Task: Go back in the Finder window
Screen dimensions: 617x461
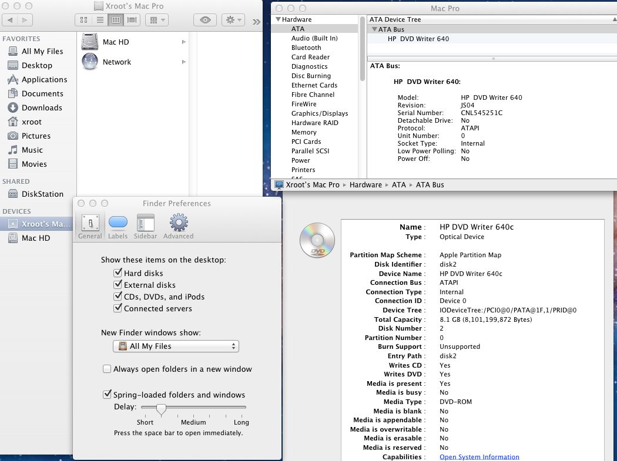Action: 10,20
